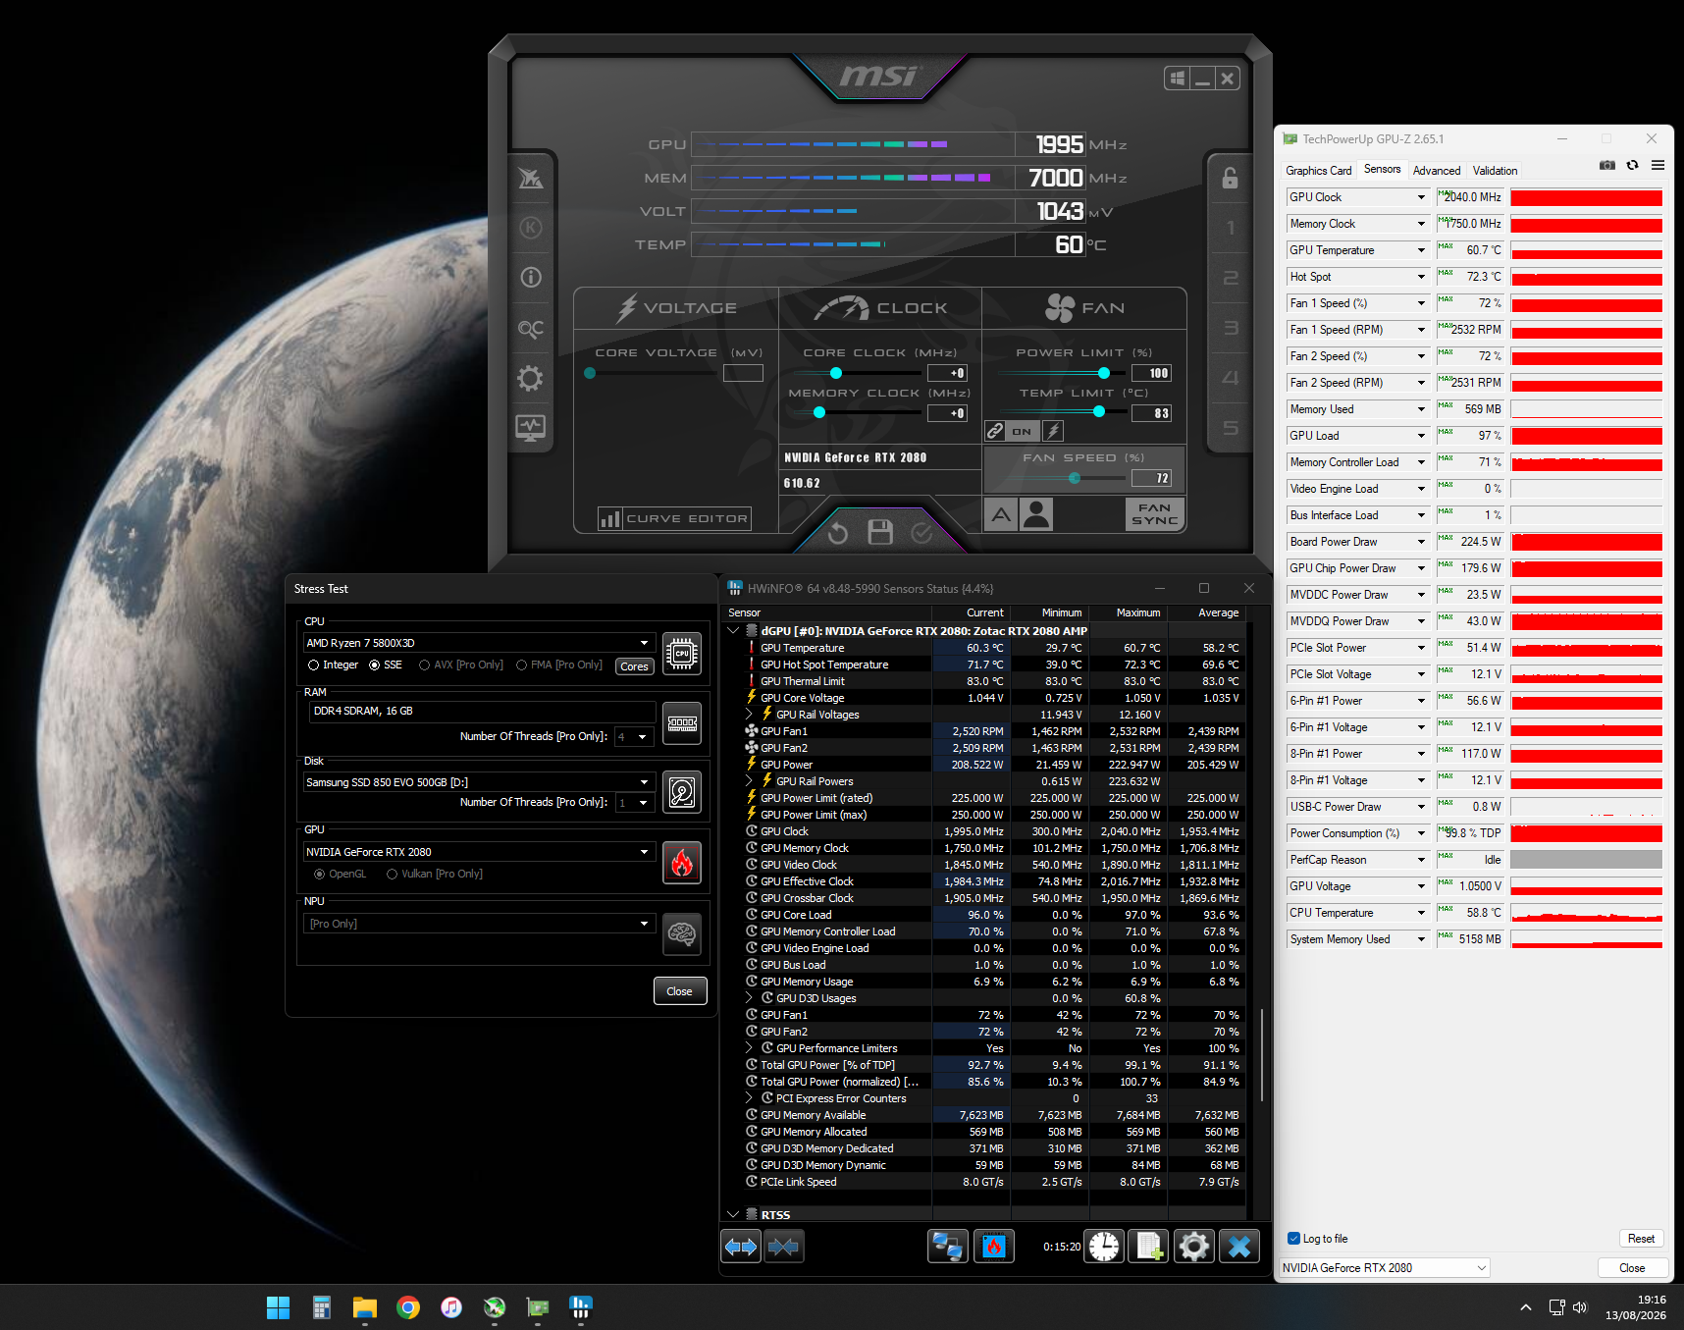The height and width of the screenshot is (1330, 1684).
Task: Open Afterburner hardware monitor icon
Action: [x=531, y=428]
